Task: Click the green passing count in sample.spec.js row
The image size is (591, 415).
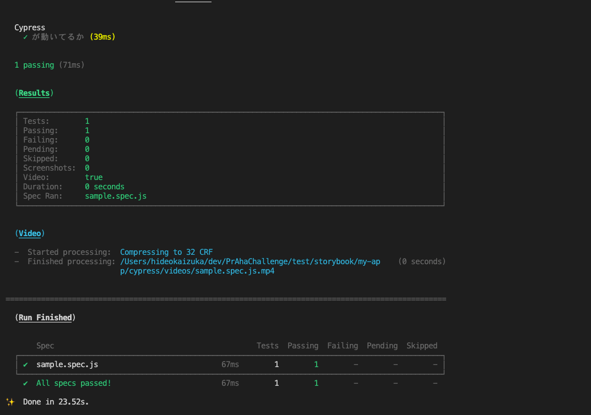Action: pos(316,364)
